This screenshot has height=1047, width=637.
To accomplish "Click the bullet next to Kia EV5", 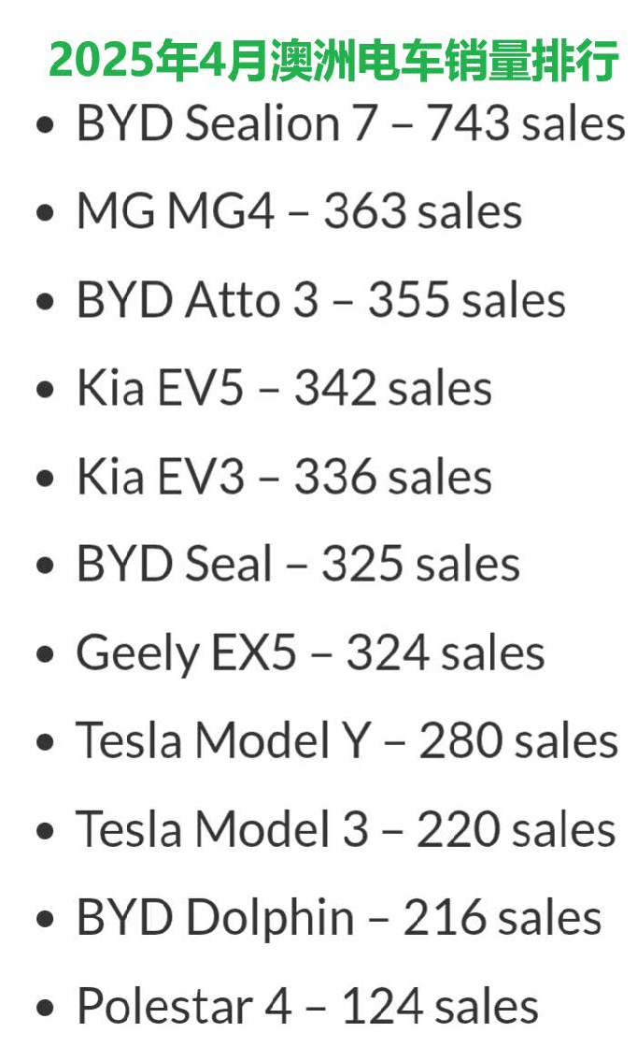I will click(45, 389).
